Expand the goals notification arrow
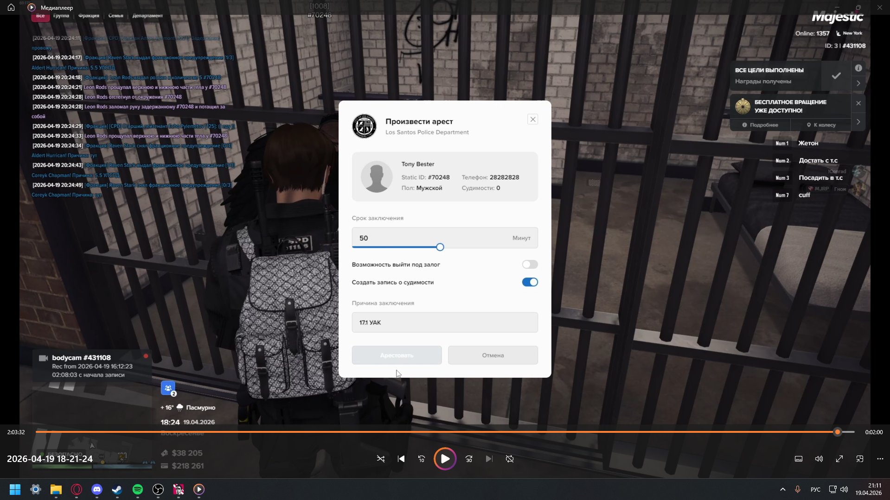This screenshot has height=500, width=890. coord(858,83)
